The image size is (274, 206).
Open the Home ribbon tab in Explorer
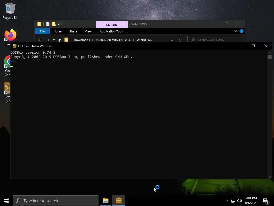click(x=58, y=31)
